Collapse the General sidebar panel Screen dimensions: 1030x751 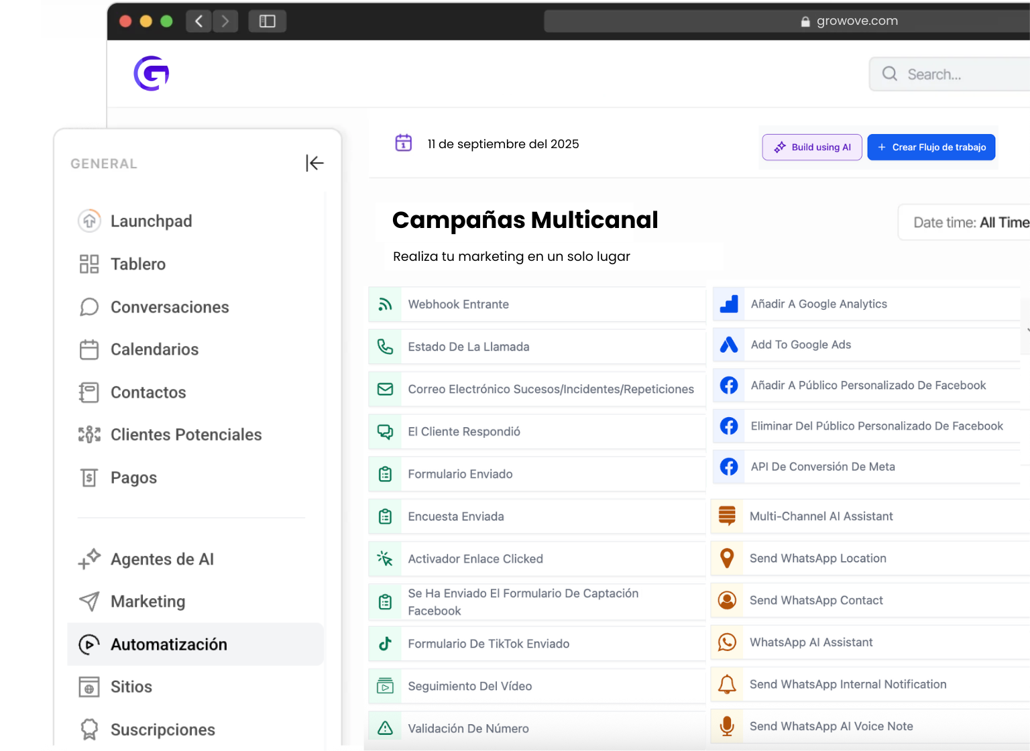[x=314, y=163]
